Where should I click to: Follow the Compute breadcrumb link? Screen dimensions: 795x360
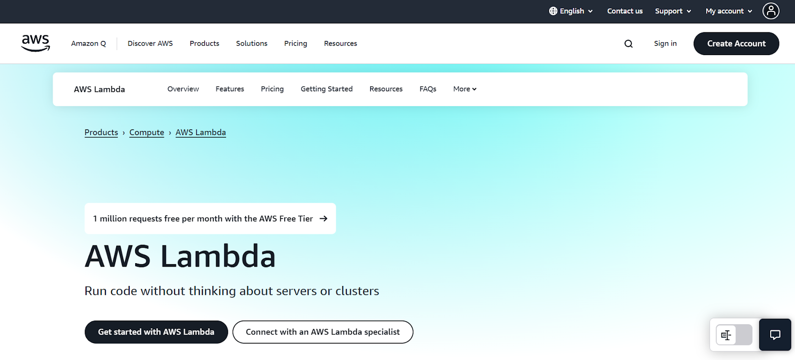point(147,133)
